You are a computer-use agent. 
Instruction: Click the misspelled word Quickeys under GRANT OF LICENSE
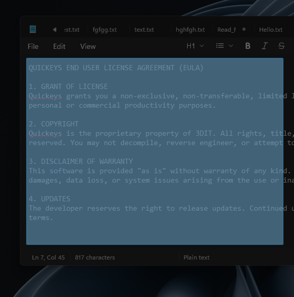coord(45,96)
